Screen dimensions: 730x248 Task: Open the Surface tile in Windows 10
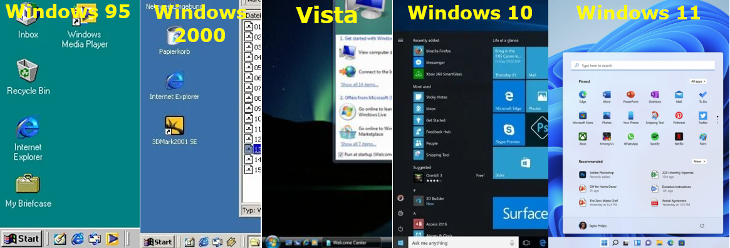pos(521,213)
